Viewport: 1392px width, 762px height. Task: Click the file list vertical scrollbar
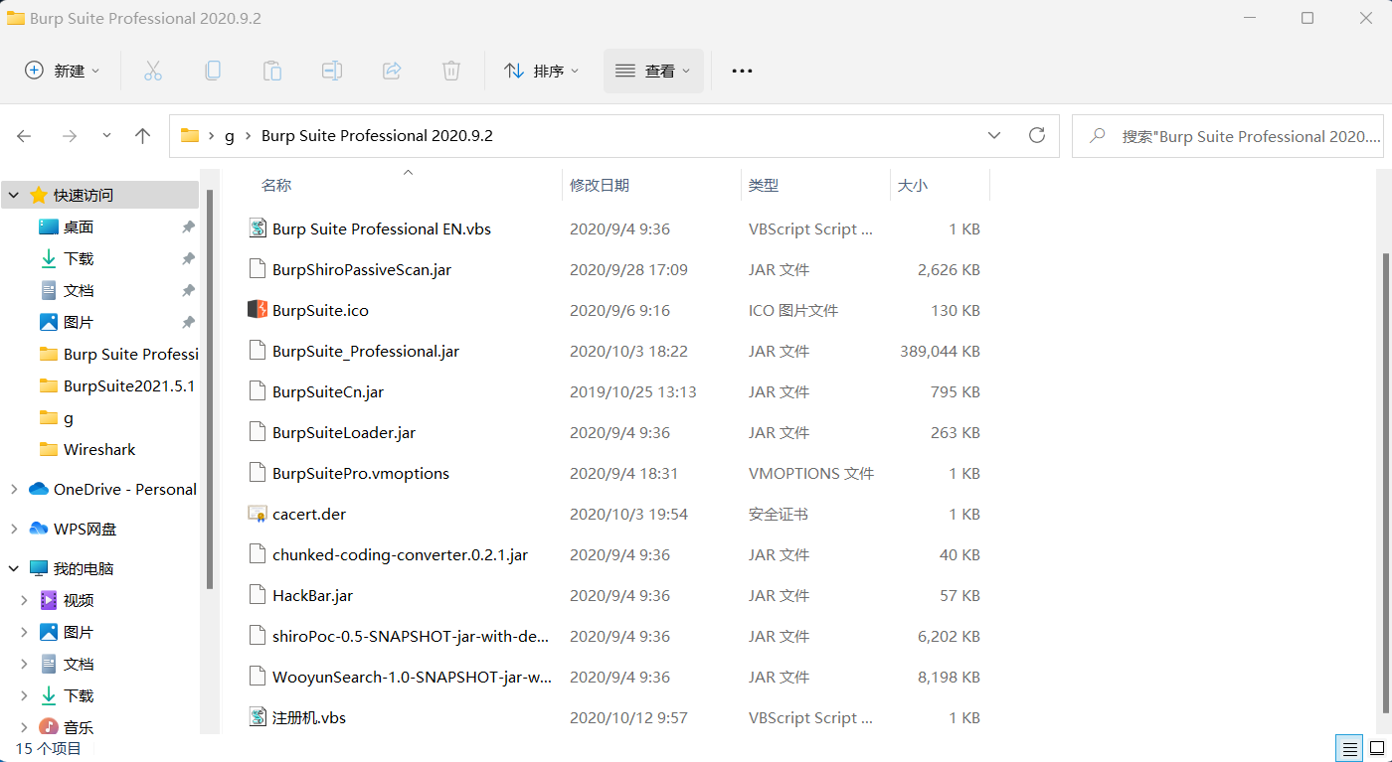(x=1387, y=482)
